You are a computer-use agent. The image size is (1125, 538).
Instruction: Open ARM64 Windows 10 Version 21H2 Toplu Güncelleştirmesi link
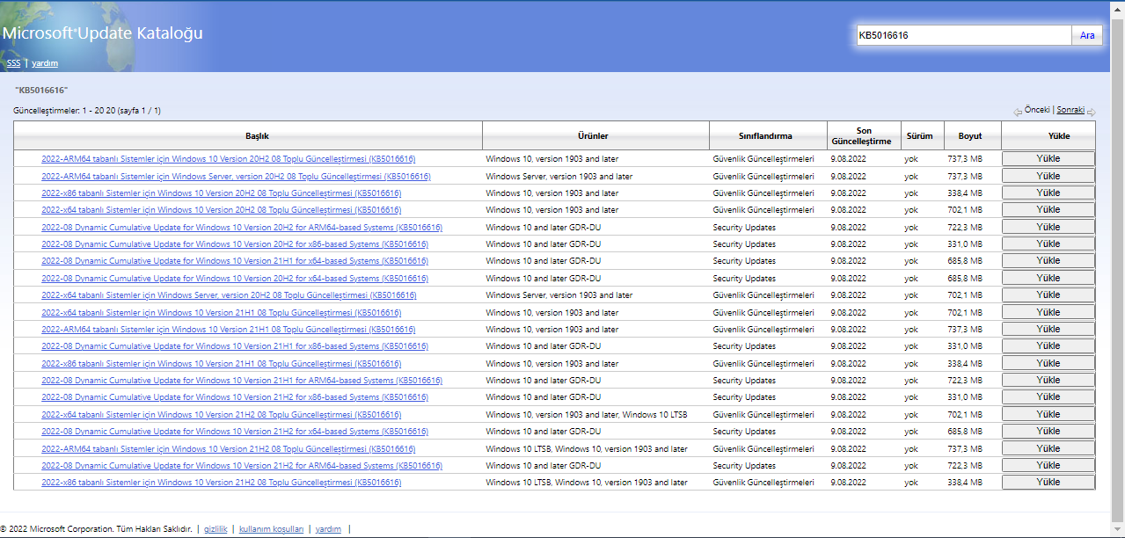tap(228, 449)
